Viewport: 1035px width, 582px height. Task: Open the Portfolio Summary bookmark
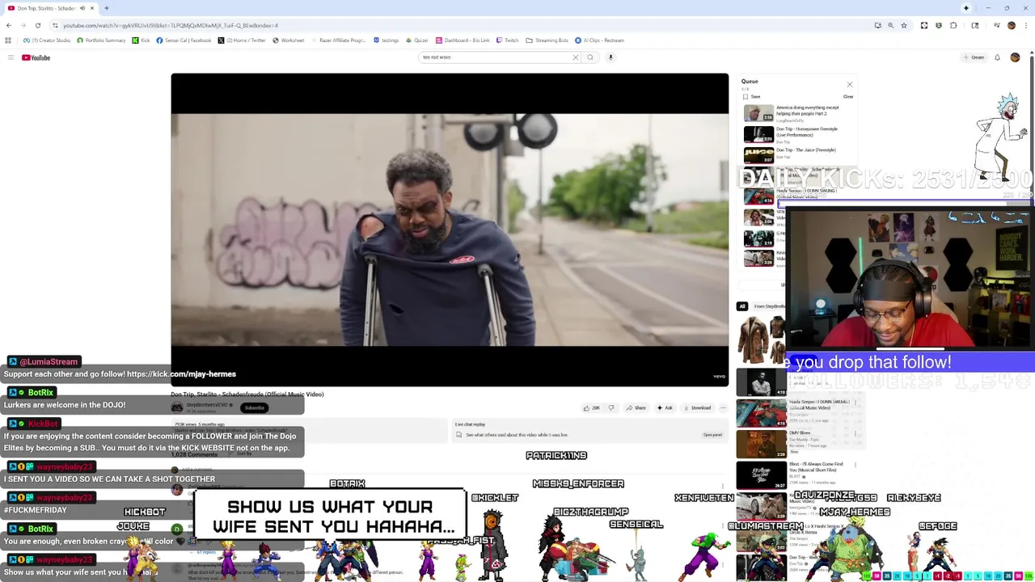pos(101,40)
